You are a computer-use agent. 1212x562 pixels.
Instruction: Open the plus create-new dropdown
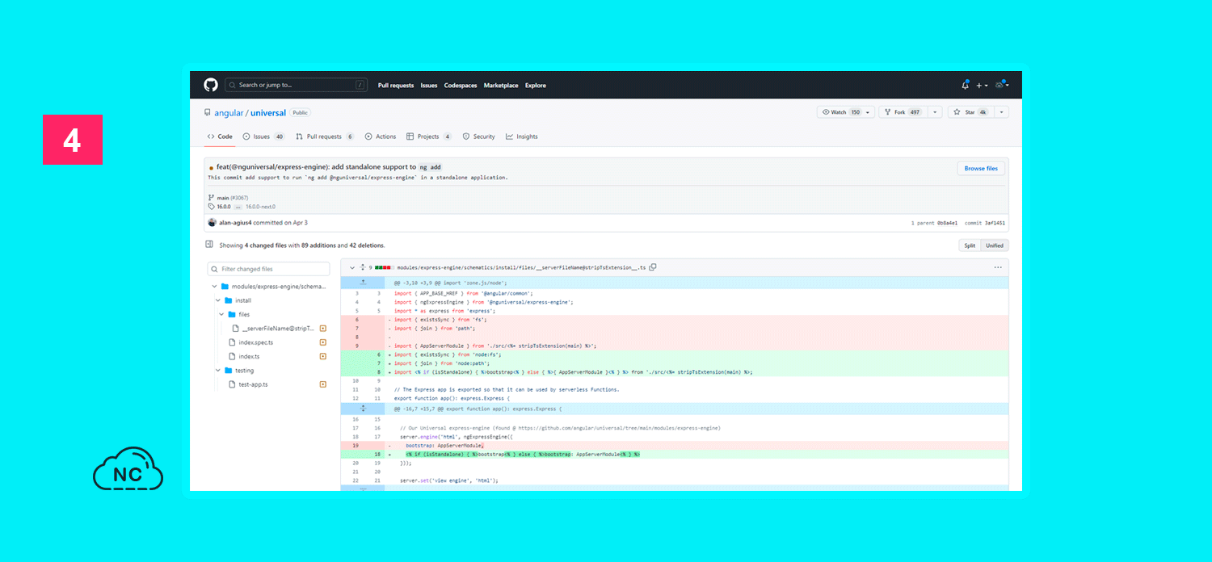click(x=982, y=85)
